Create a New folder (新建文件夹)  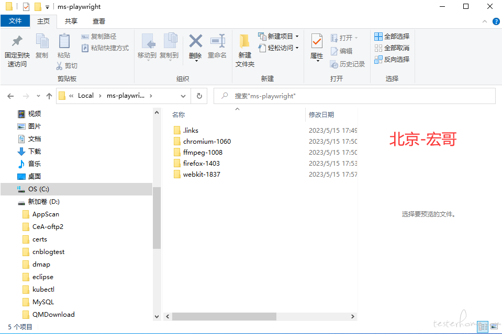click(x=245, y=51)
